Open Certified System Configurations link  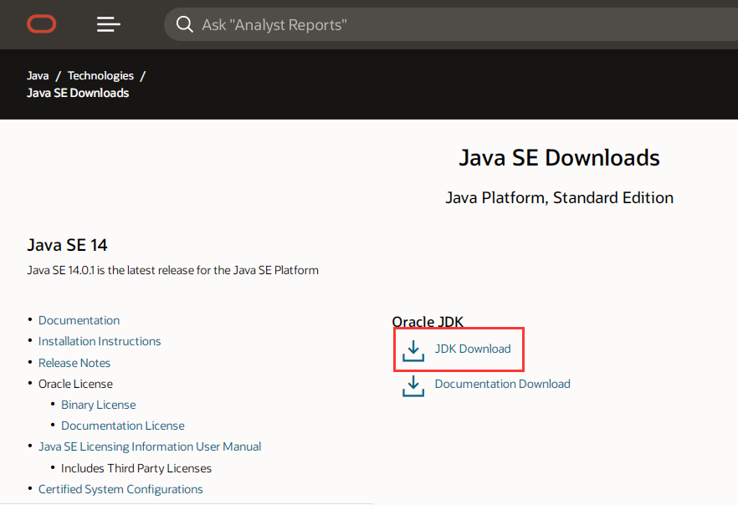tap(120, 489)
